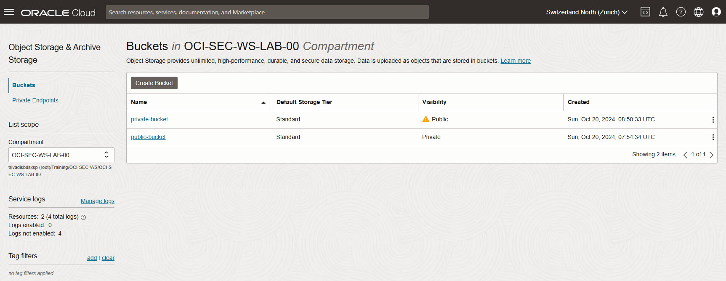Go to next page of buckets

click(x=712, y=155)
